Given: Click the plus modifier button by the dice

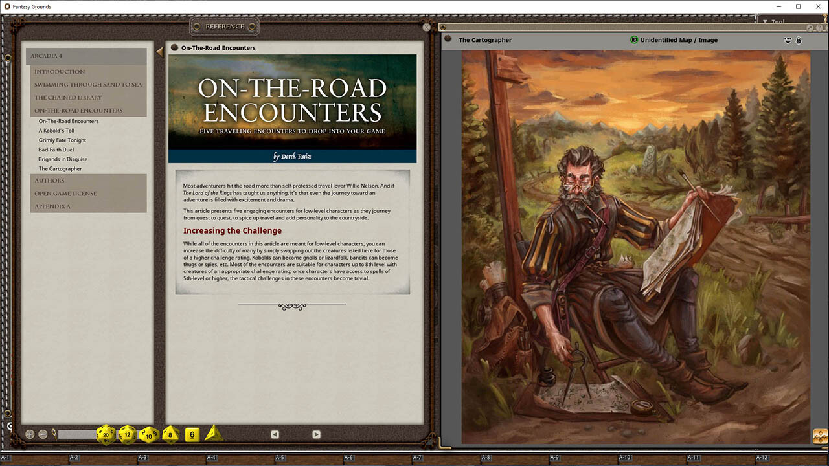Looking at the screenshot, I should tap(30, 434).
